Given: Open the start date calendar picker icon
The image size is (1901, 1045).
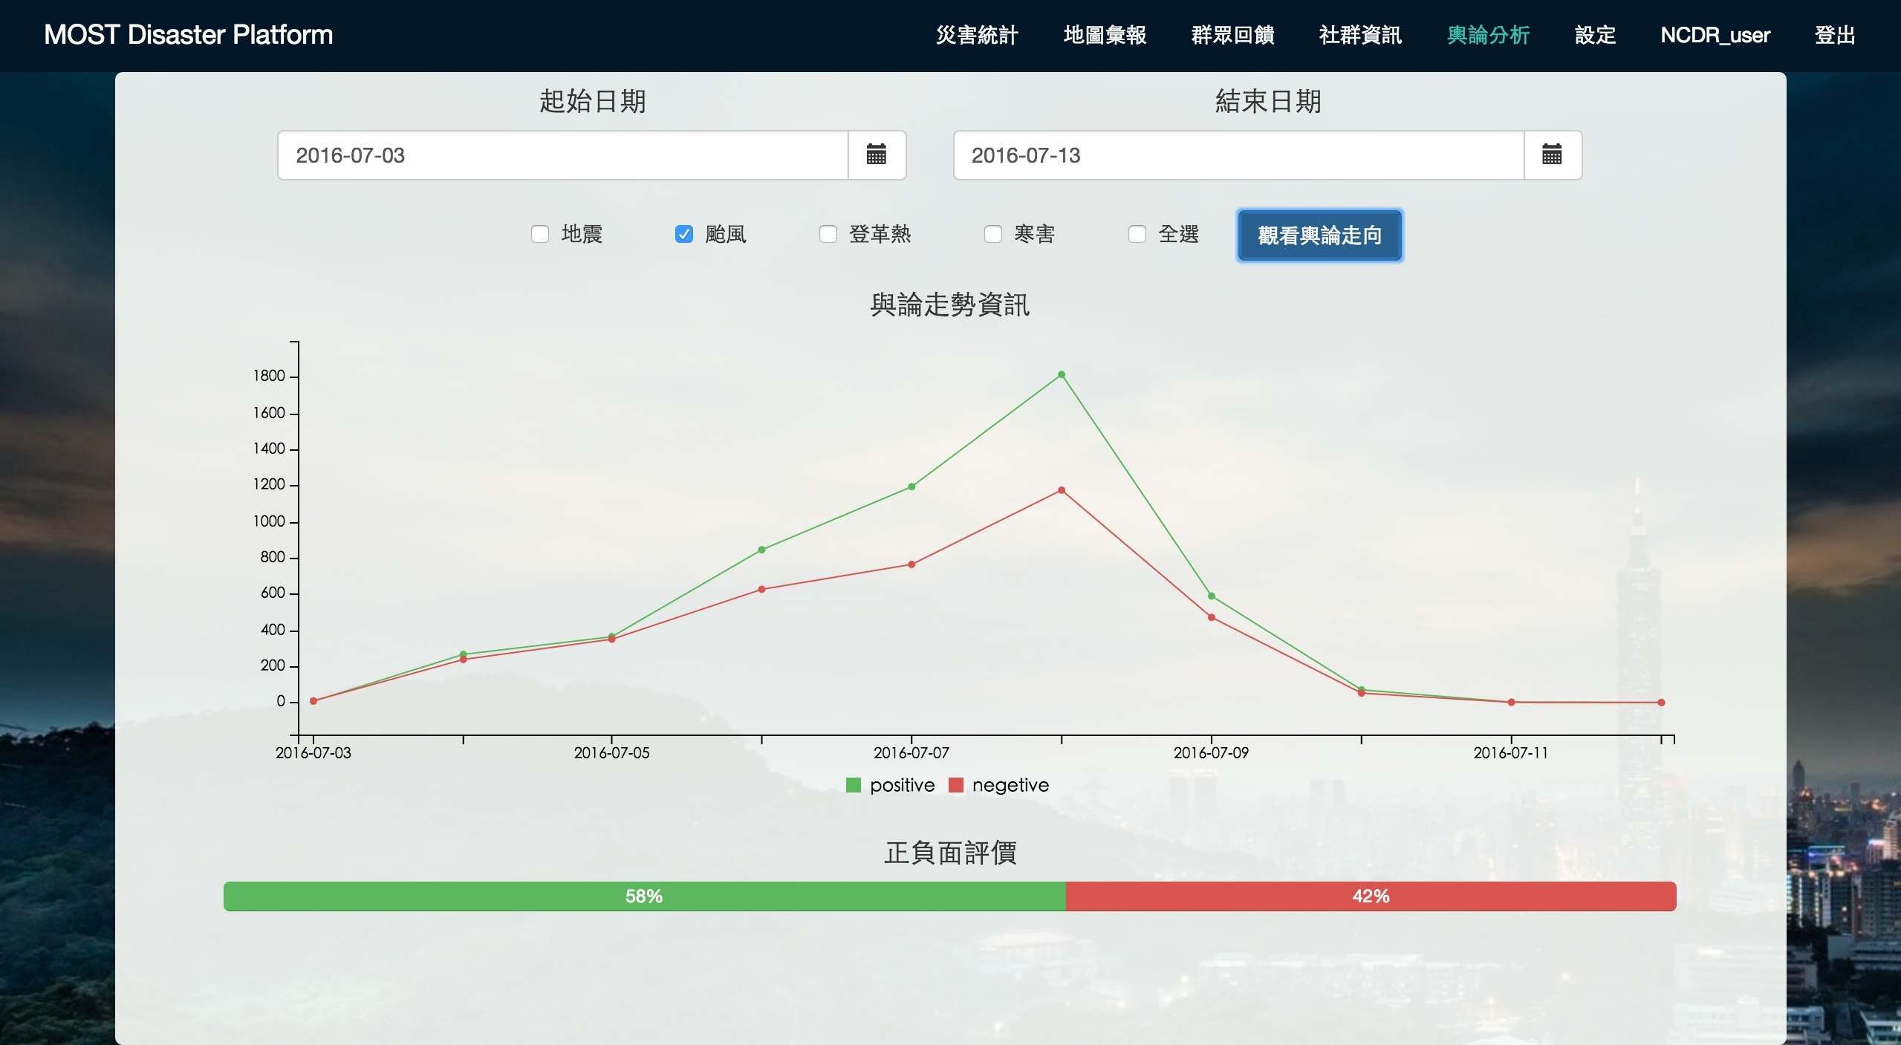Looking at the screenshot, I should coord(877,155).
